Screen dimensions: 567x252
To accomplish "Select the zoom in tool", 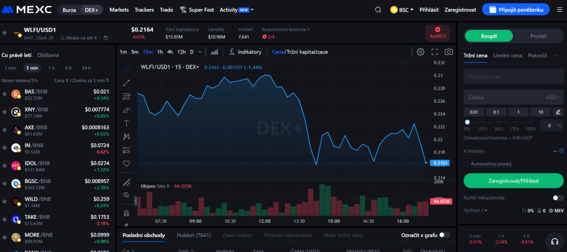I will (126, 195).
